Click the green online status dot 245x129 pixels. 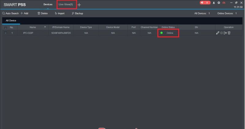[x=162, y=33]
